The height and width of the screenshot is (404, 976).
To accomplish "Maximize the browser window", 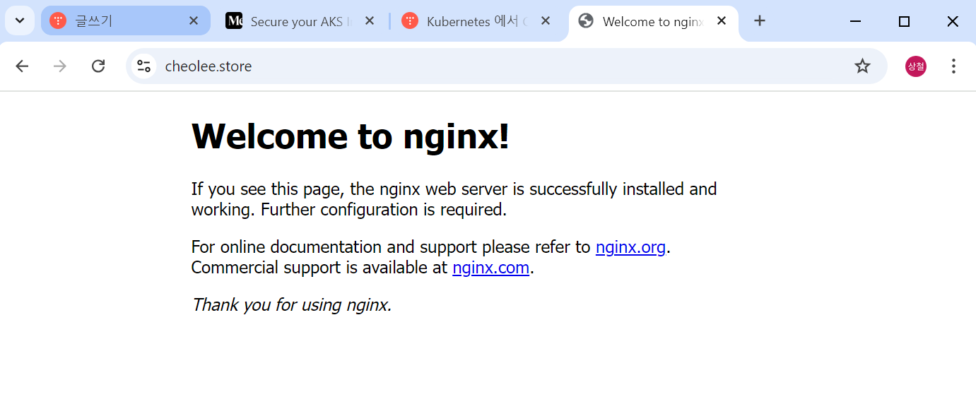I will pyautogui.click(x=904, y=21).
